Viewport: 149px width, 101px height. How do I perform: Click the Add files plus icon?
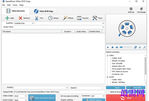pos(7,18)
